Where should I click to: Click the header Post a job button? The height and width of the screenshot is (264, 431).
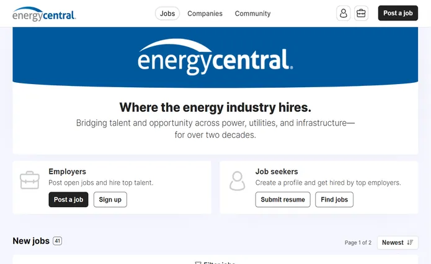(x=398, y=13)
